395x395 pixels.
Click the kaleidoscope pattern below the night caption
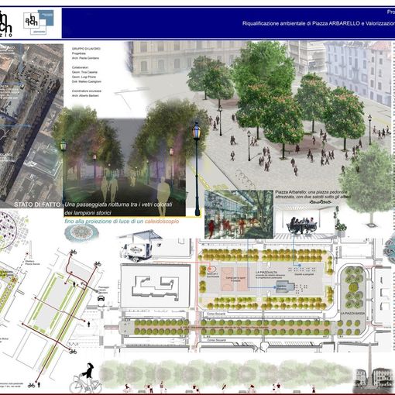coord(81,232)
